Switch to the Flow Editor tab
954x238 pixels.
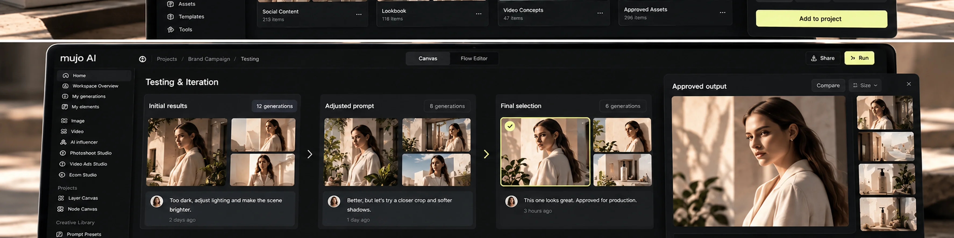tap(474, 58)
